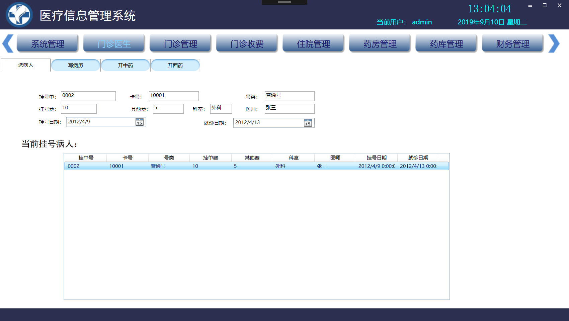Click the medical system logo icon
Screen dimensions: 569x321
coord(19,15)
